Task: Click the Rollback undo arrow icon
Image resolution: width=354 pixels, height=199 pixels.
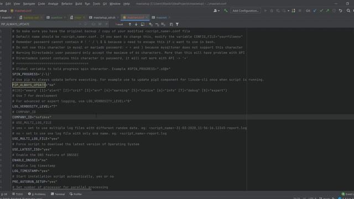Action: pyautogui.click(x=341, y=11)
